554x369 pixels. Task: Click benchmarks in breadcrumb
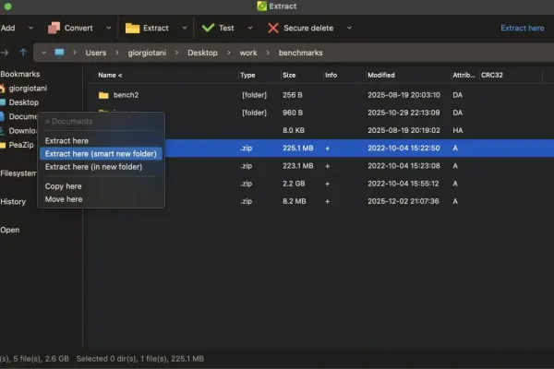click(x=301, y=53)
